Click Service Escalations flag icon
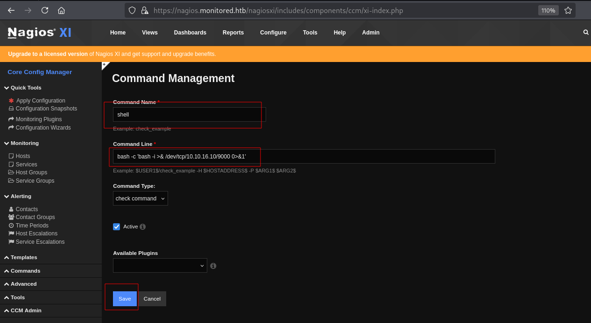Image resolution: width=591 pixels, height=323 pixels. pos(11,242)
